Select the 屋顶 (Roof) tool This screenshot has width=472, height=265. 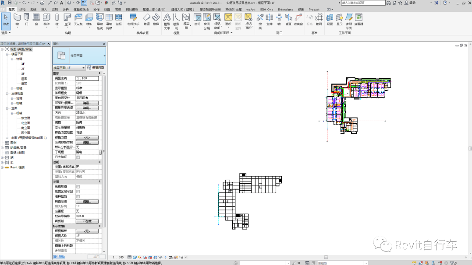pos(67,20)
